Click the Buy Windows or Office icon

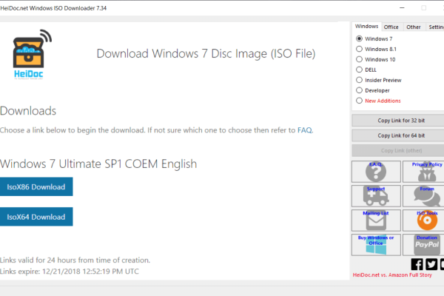[376, 244]
